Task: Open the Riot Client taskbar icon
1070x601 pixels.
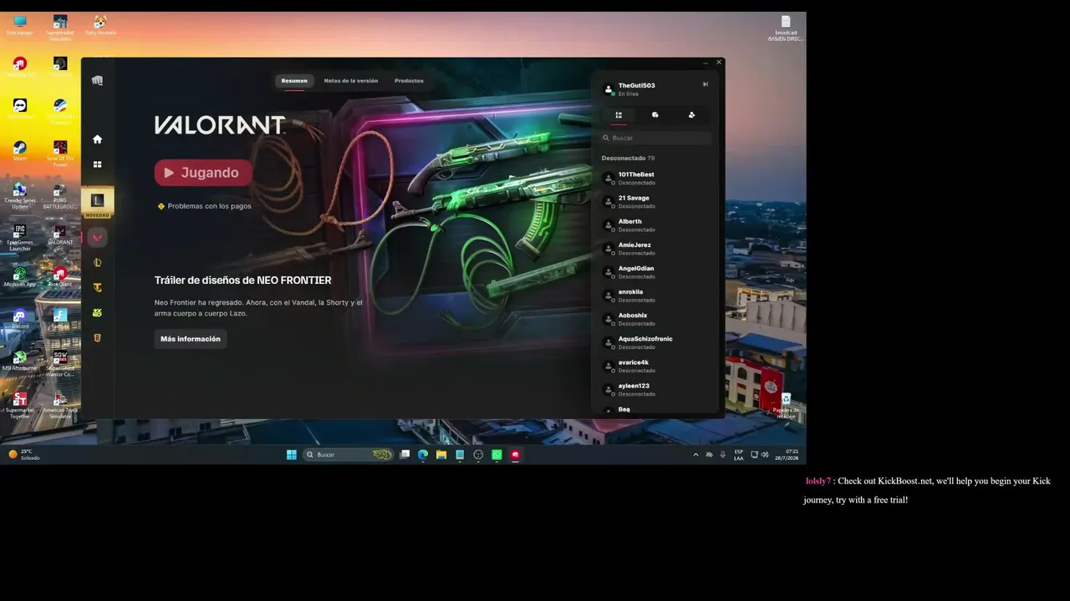Action: click(515, 455)
